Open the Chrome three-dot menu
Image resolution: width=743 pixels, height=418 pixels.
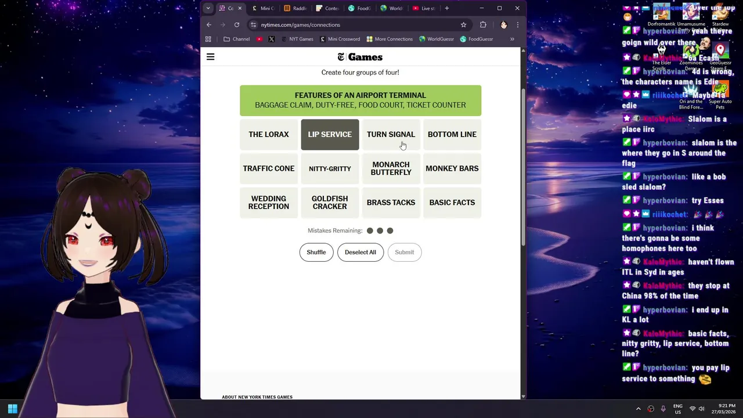click(517, 25)
